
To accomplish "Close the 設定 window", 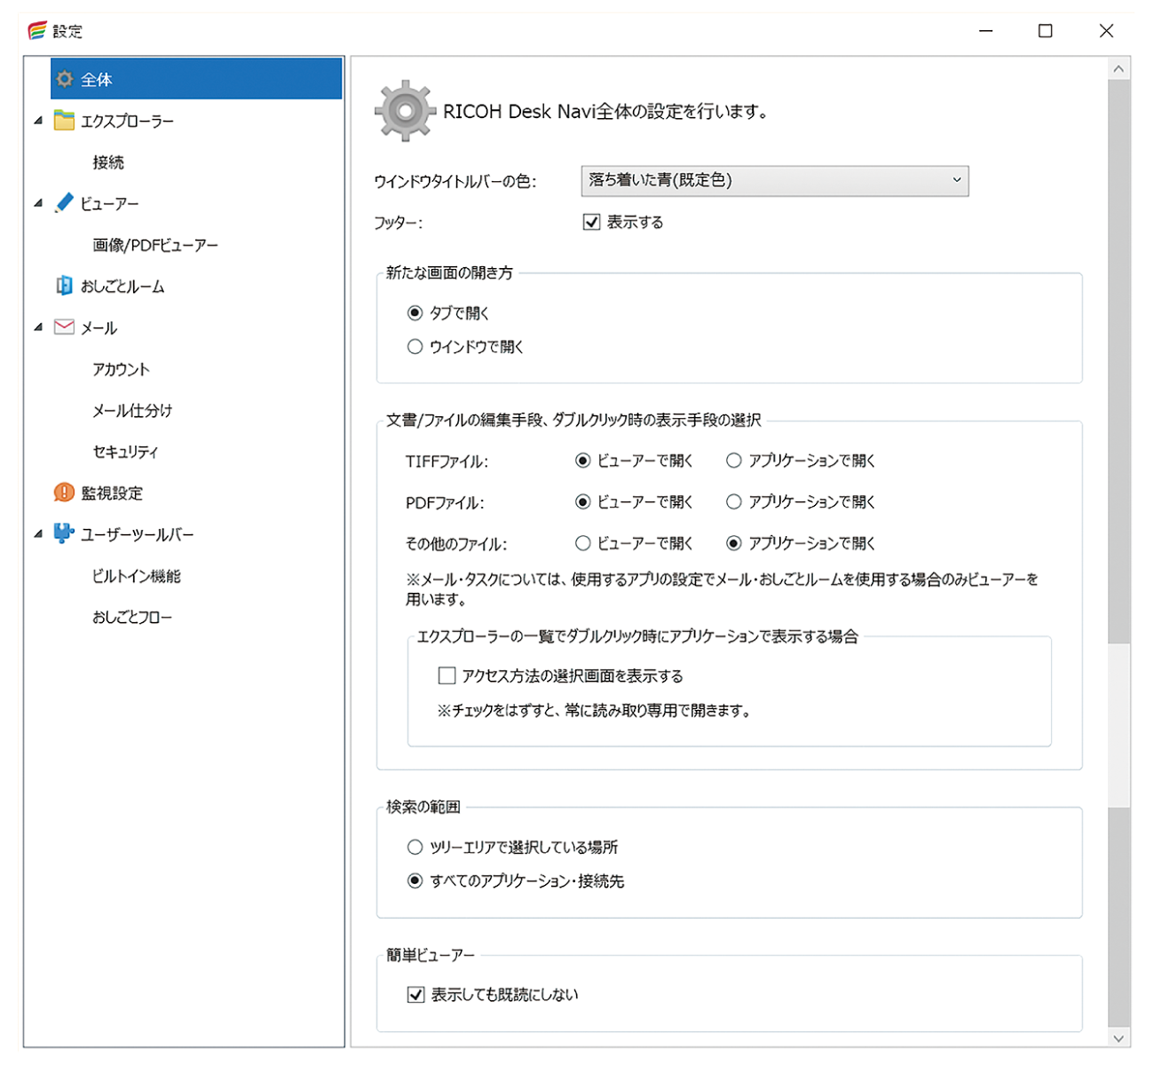I will pyautogui.click(x=1106, y=31).
